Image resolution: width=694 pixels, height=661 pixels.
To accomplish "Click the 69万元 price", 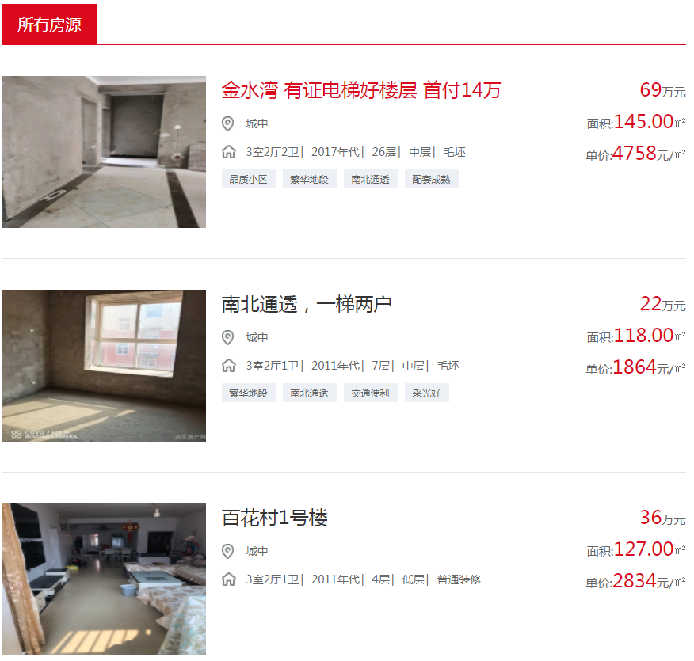I will 662,90.
